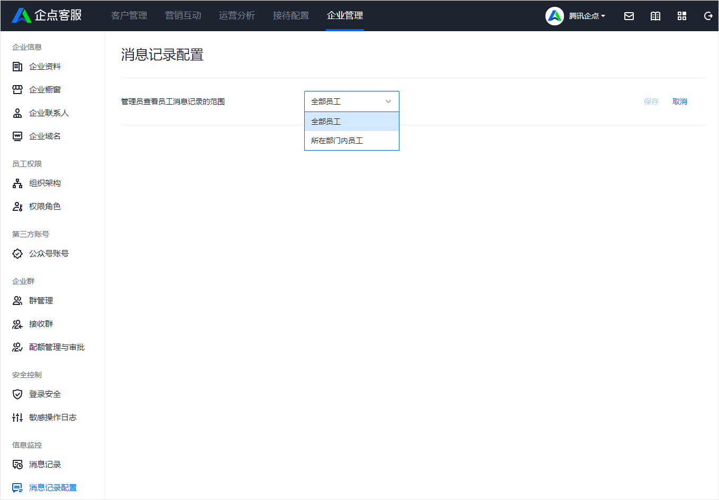This screenshot has width=719, height=500.
Task: Click the 保存 save button
Action: (651, 101)
